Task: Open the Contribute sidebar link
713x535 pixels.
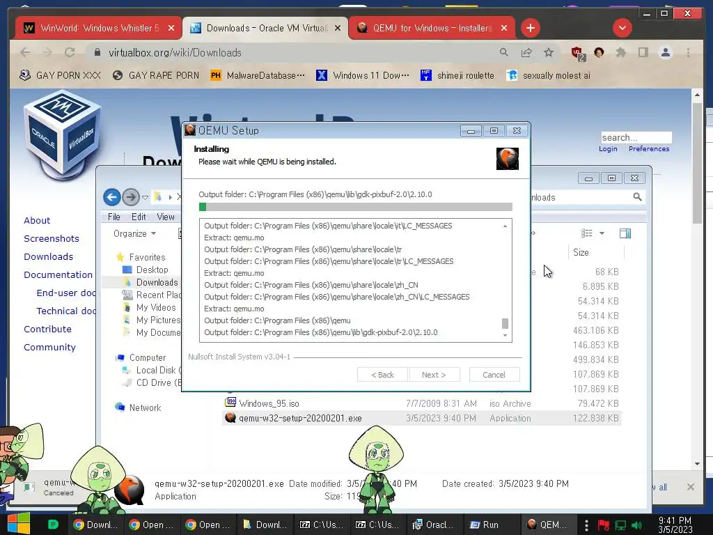Action: (48, 329)
